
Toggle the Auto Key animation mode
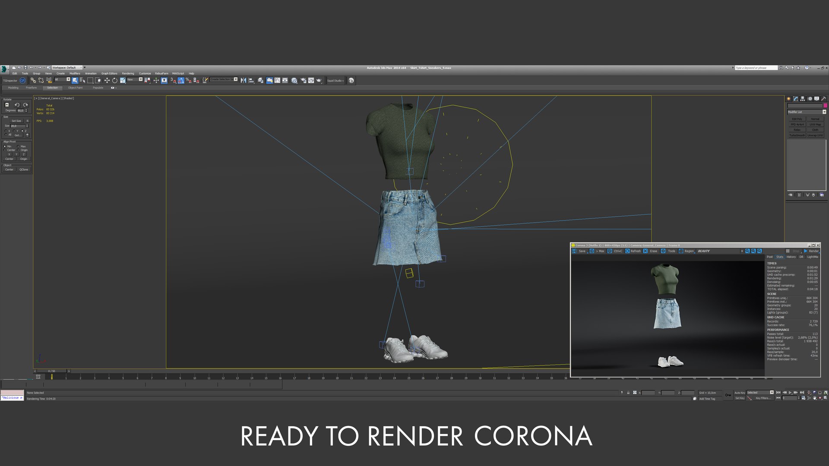coord(740,393)
